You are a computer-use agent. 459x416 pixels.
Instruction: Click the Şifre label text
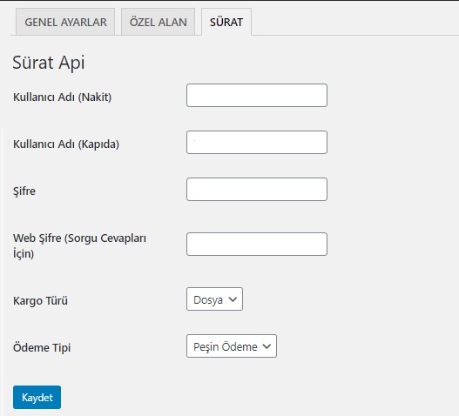pyautogui.click(x=24, y=191)
